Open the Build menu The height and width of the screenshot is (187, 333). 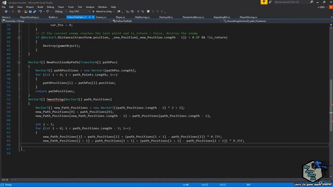click(41, 7)
